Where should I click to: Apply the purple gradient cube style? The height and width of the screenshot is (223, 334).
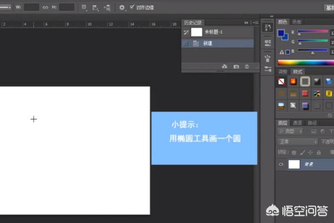305,105
